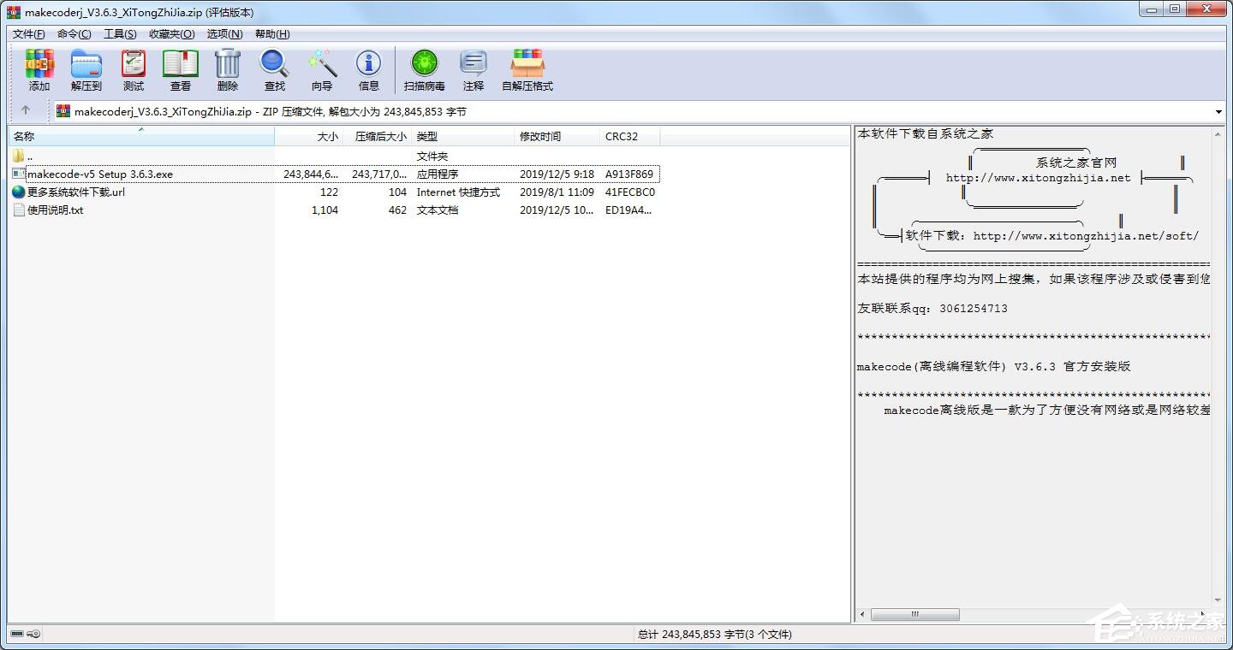Click comment pane scroll left arrow

863,614
